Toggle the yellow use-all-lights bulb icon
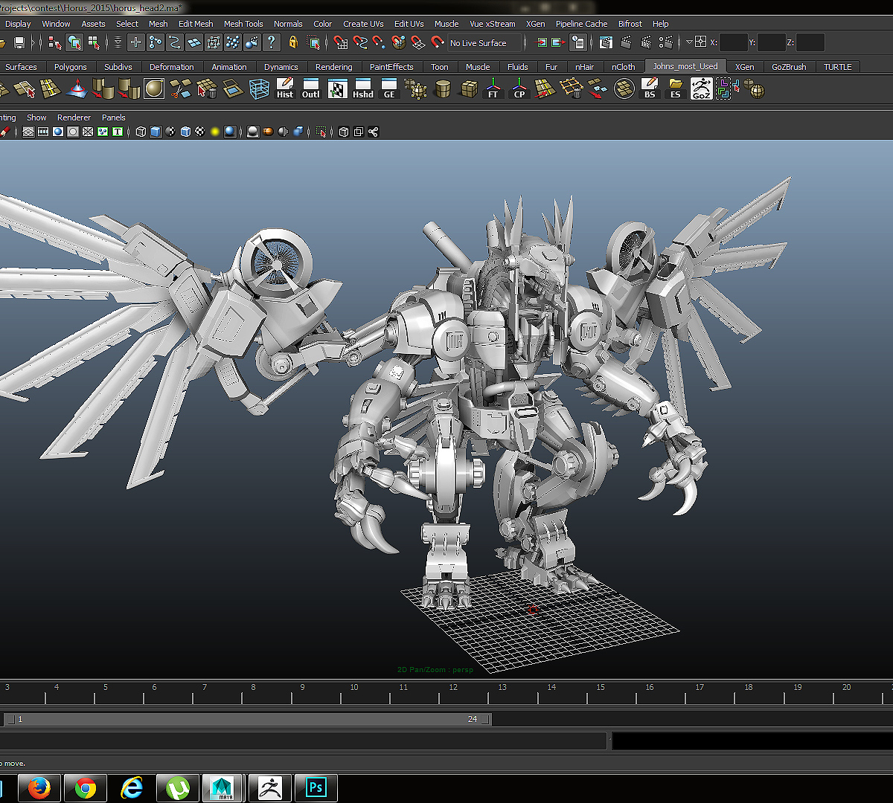This screenshot has height=803, width=893. 214,132
